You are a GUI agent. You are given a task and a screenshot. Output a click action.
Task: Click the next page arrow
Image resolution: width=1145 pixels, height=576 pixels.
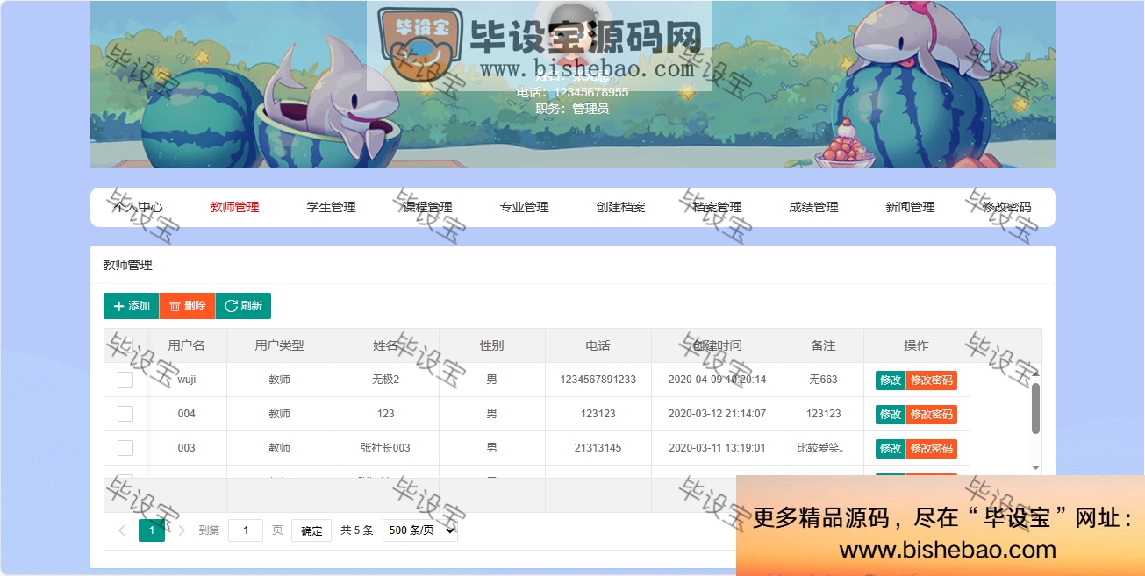[182, 530]
